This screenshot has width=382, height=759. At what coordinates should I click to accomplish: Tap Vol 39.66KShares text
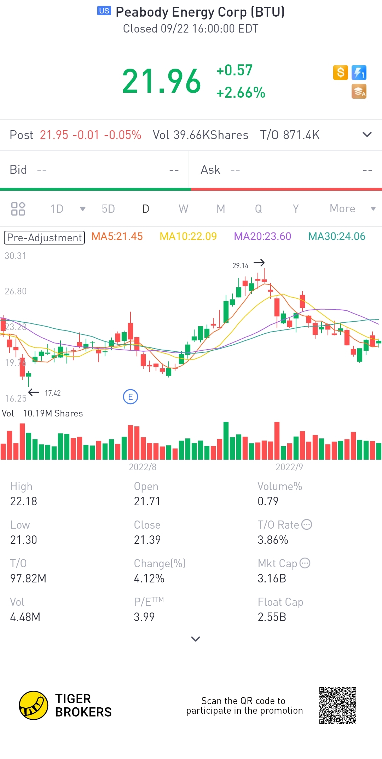(x=201, y=135)
